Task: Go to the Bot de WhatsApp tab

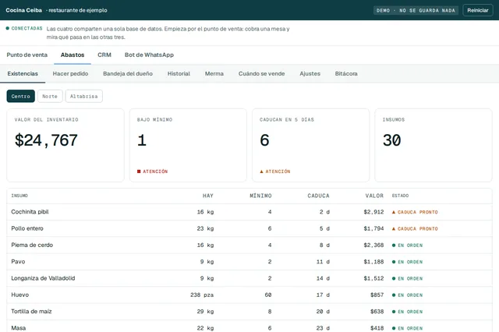Action: point(149,55)
